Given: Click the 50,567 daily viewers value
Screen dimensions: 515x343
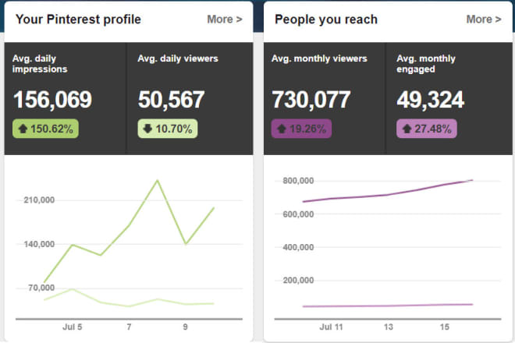Looking at the screenshot, I should (171, 100).
